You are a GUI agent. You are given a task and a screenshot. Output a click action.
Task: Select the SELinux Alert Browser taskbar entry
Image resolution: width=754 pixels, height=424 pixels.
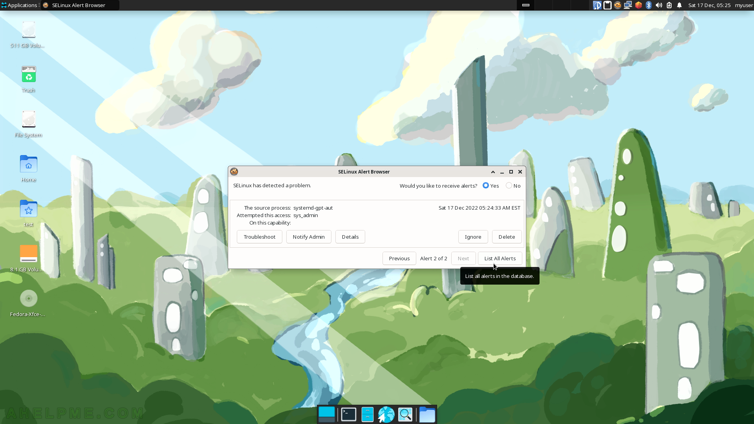80,5
